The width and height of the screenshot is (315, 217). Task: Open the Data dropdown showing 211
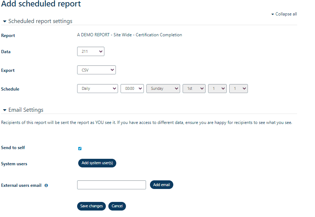pos(90,51)
